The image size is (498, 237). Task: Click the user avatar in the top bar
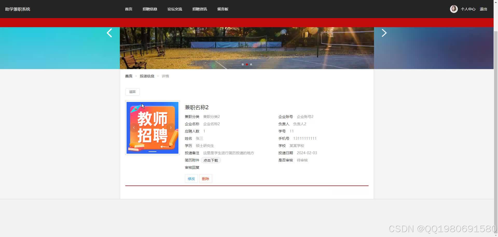[x=453, y=9]
